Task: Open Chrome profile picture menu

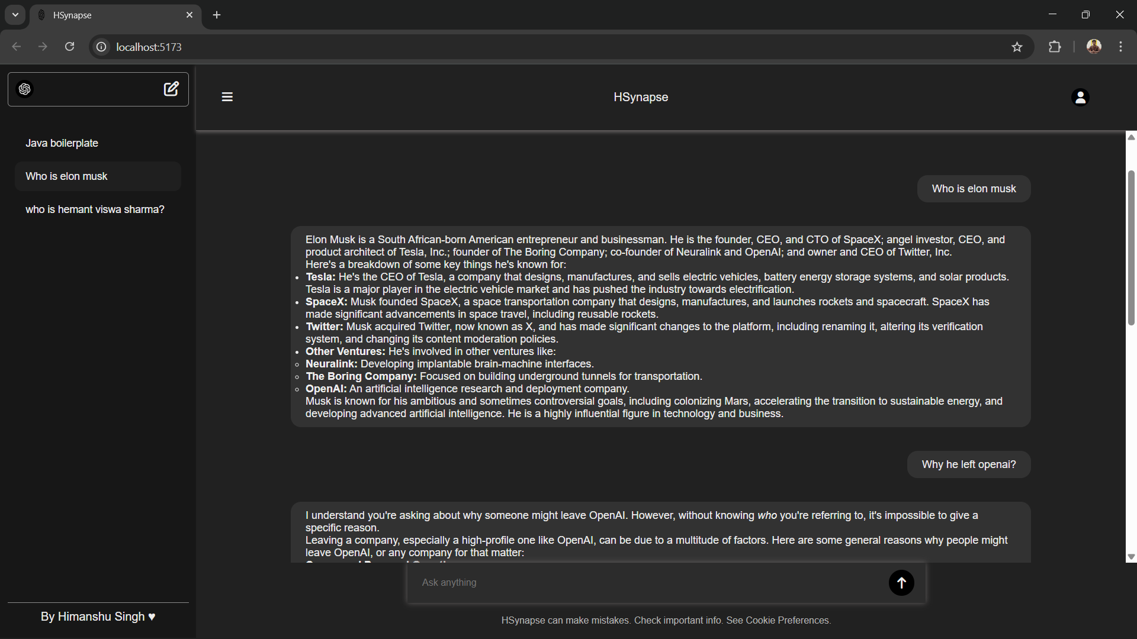Action: pos(1094,47)
